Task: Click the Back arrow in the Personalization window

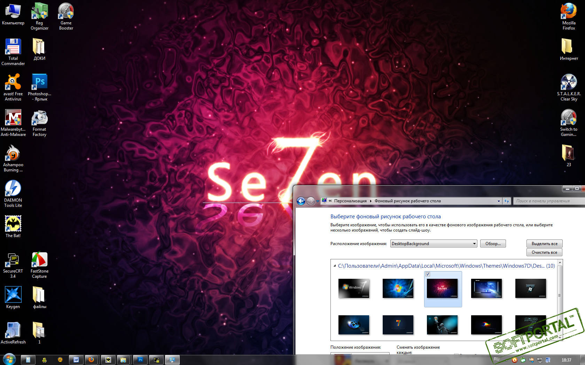Action: [301, 201]
